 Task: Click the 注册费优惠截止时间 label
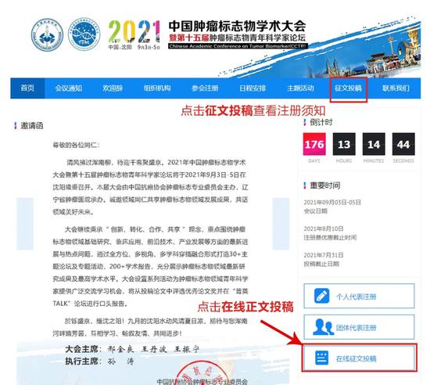(x=330, y=237)
